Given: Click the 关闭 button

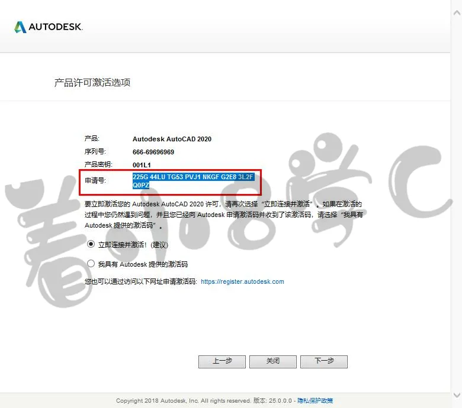Looking at the screenshot, I should (x=273, y=361).
